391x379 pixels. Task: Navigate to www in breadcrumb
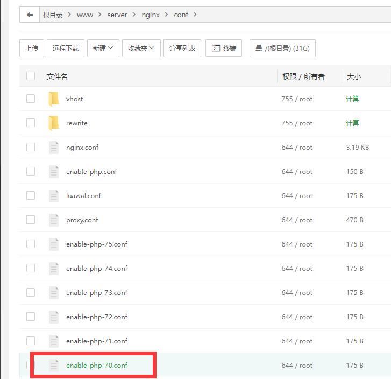[85, 15]
